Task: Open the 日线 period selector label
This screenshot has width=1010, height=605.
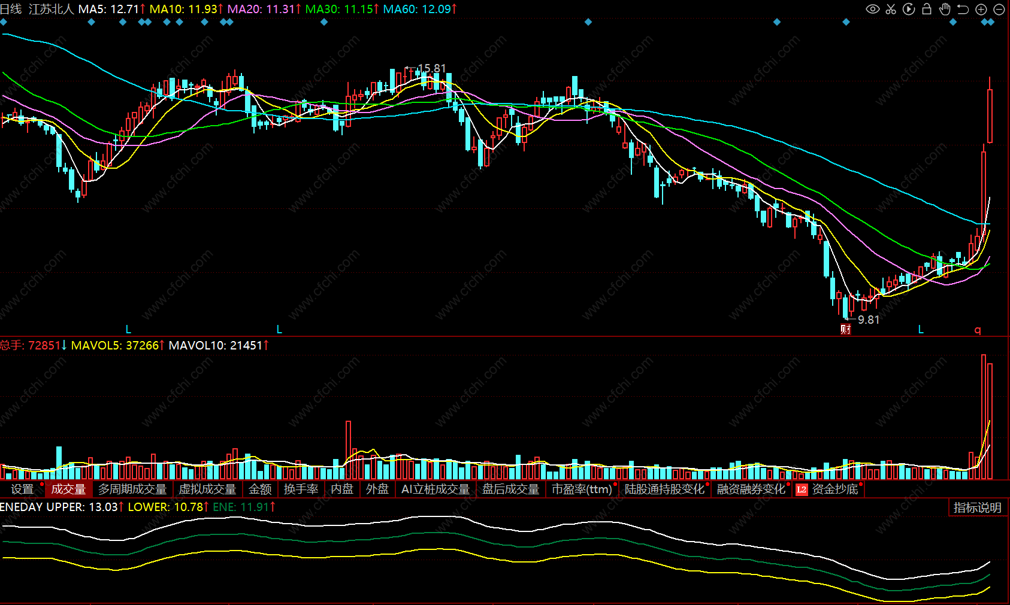Action: coord(11,9)
